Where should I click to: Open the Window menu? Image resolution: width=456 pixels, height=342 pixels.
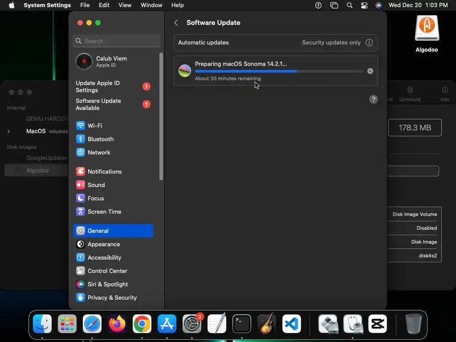[151, 5]
